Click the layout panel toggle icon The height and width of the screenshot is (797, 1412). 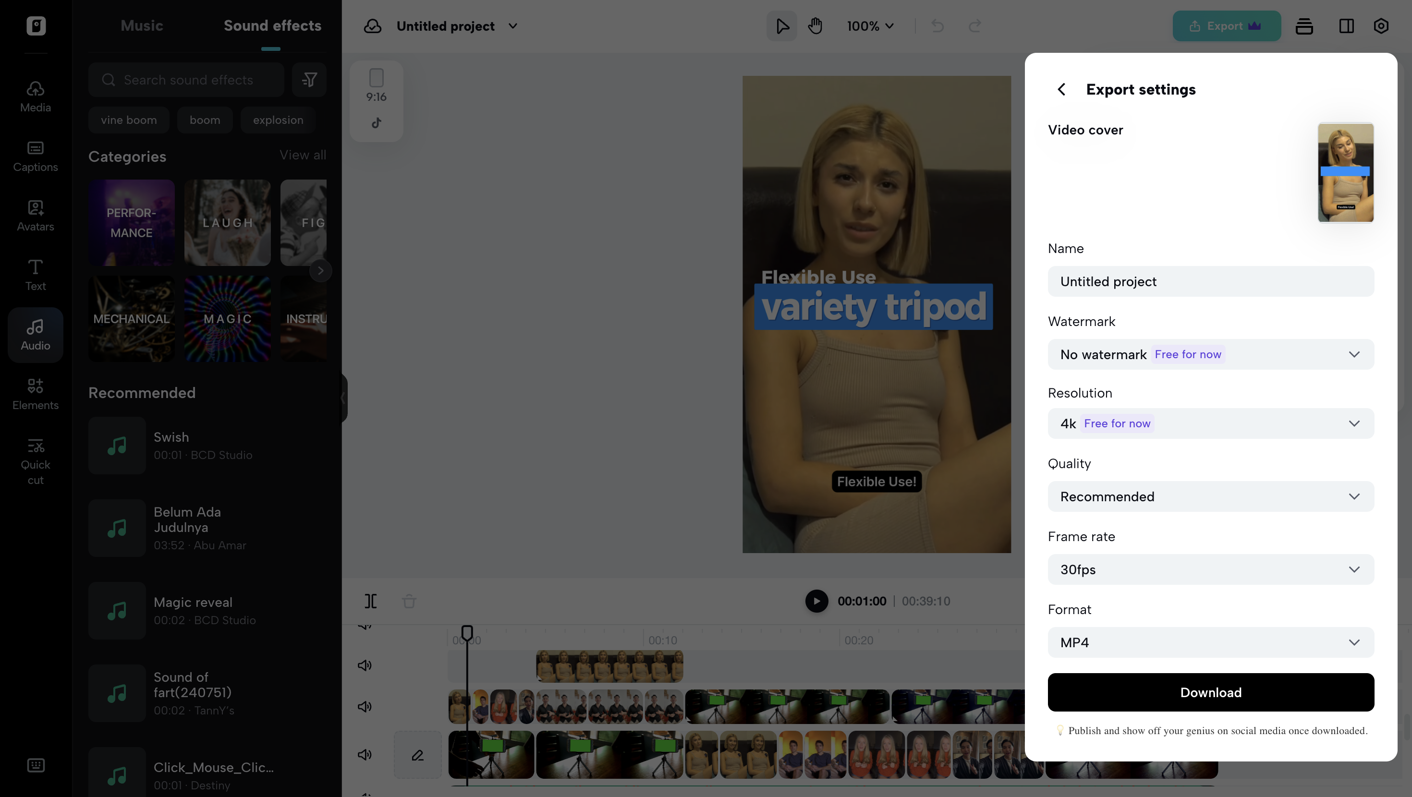point(1346,26)
